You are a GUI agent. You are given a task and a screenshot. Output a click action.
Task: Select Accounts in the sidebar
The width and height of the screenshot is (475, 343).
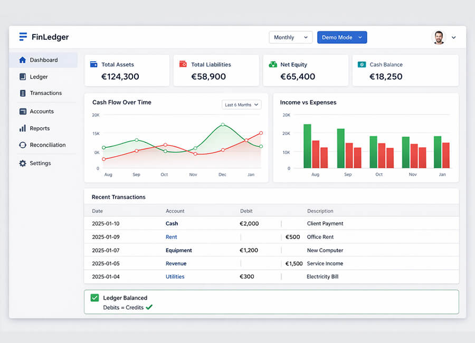[42, 112]
